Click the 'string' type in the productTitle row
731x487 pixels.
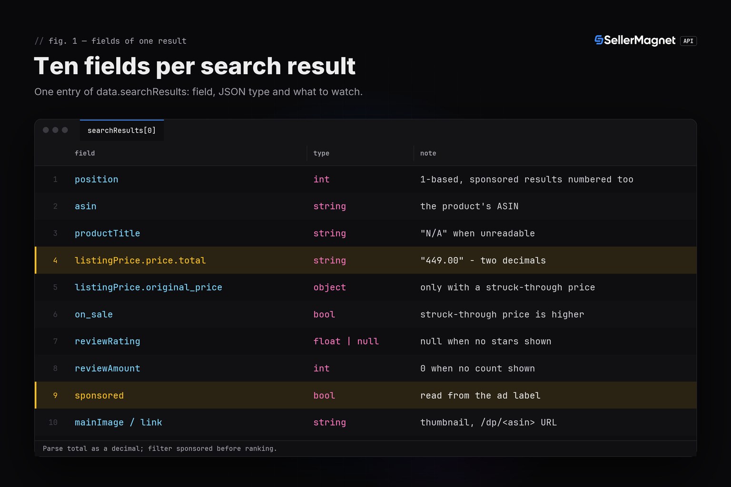330,234
